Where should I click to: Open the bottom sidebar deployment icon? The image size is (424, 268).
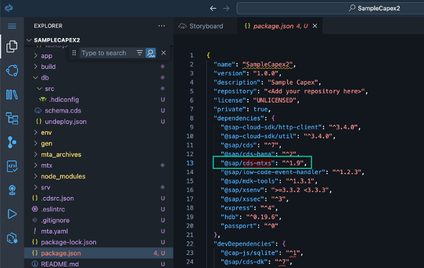pyautogui.click(x=12, y=238)
